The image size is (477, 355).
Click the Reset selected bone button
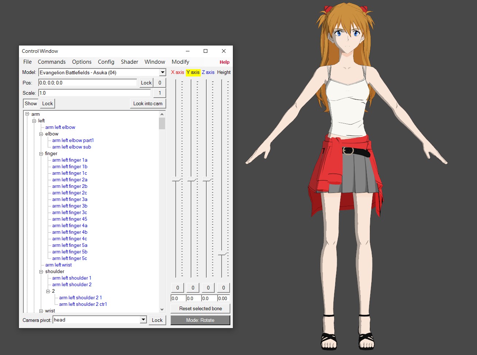200,308
